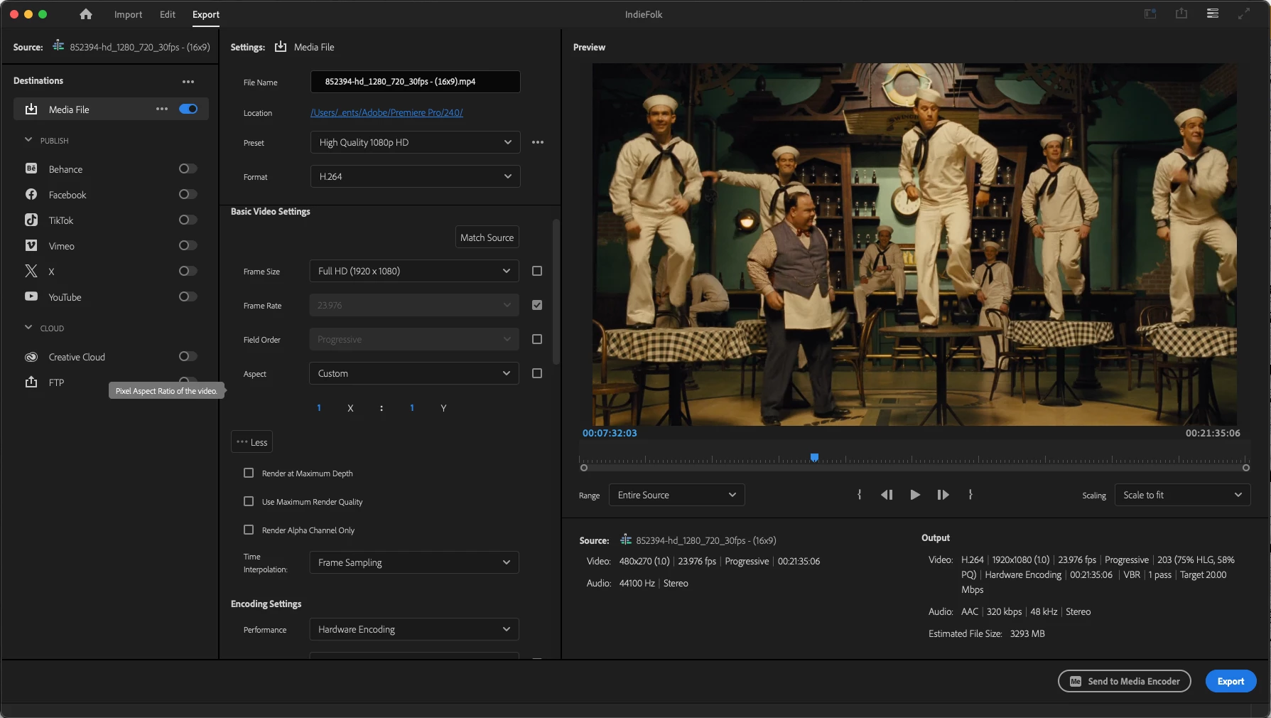Viewport: 1271px width, 718px height.
Task: Check Use Maximum Render Quality
Action: coord(249,501)
